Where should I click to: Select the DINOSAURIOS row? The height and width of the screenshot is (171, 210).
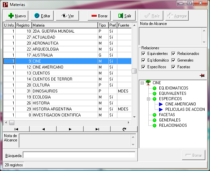tap(45, 91)
